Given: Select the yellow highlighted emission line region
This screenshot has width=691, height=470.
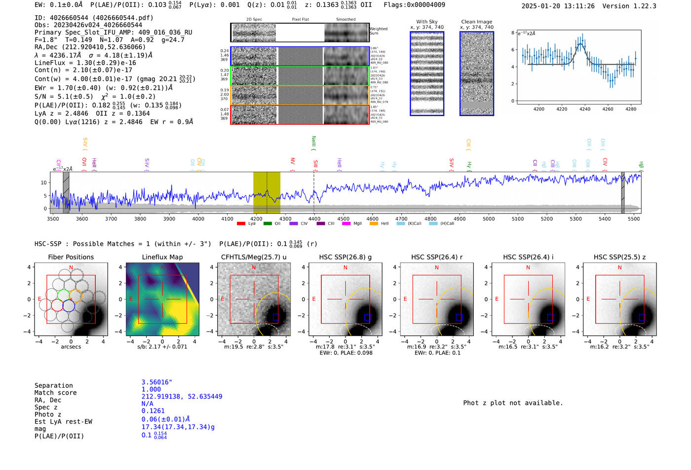Looking at the screenshot, I should click(267, 192).
